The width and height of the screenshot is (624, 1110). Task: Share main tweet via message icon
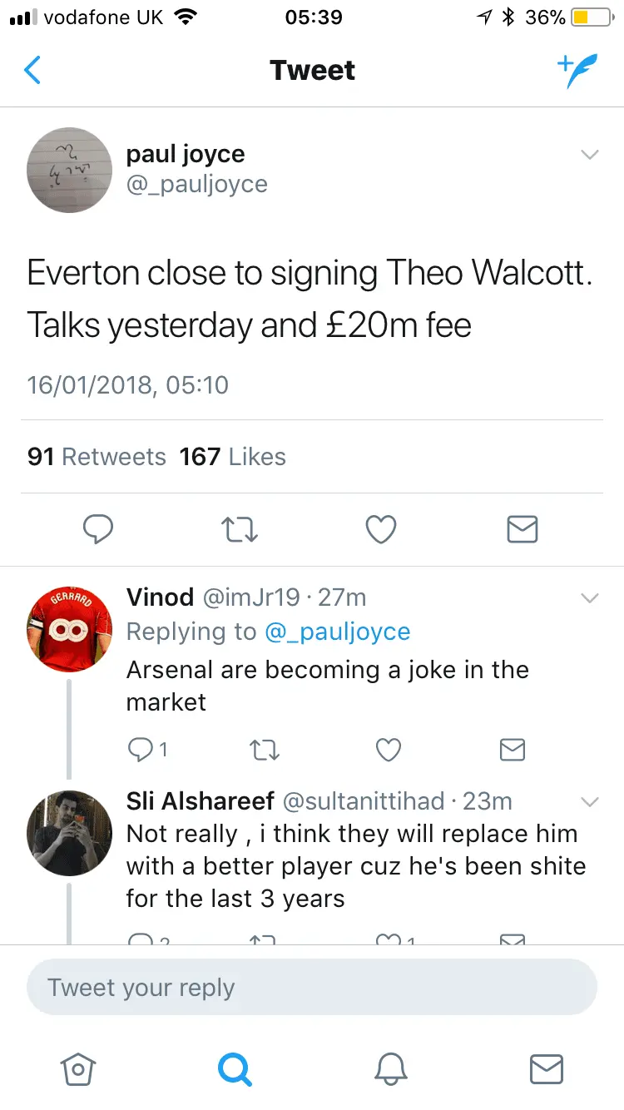[522, 528]
